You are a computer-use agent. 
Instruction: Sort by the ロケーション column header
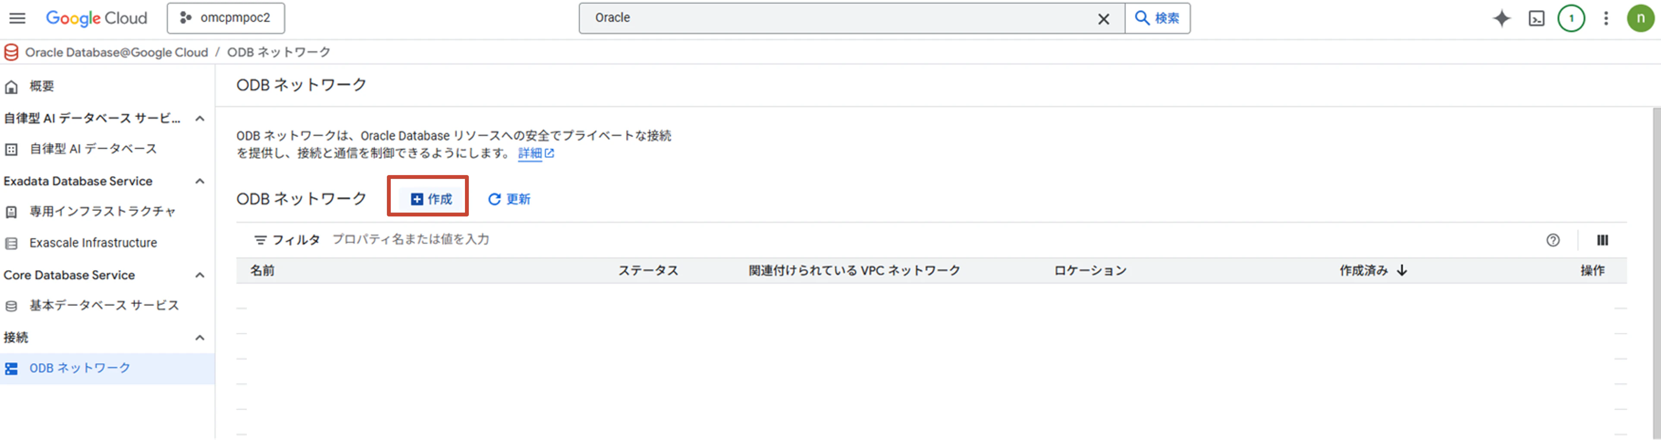coord(1090,271)
